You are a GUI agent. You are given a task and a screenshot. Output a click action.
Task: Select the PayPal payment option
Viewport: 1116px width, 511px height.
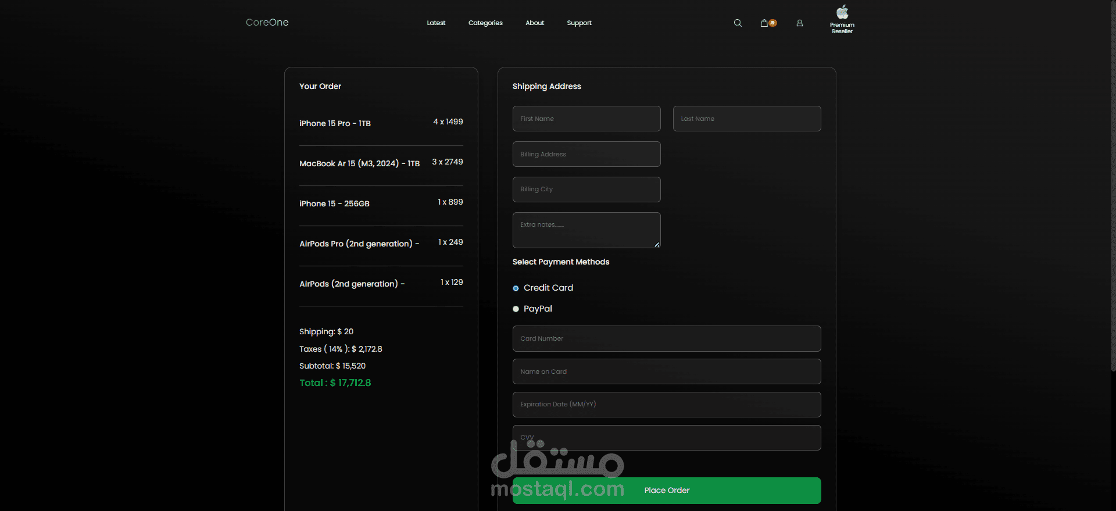pos(516,309)
